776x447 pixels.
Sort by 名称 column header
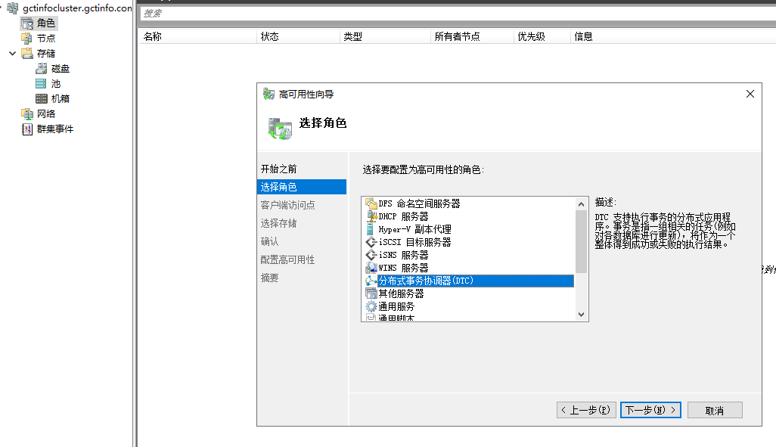pos(153,36)
